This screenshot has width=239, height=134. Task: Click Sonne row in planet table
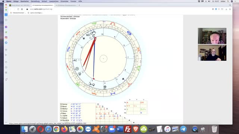pos(71,104)
